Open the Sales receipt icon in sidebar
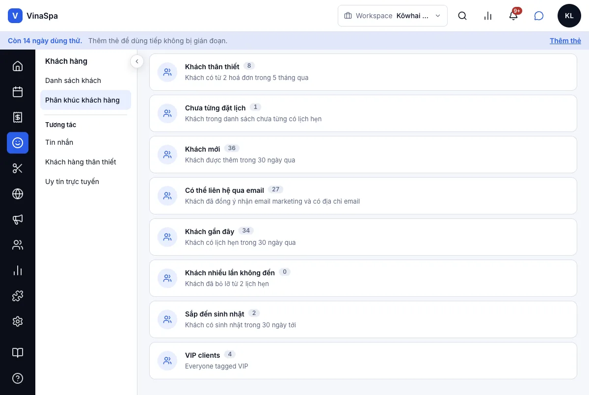Viewport: 589px width, 395px height. click(x=18, y=117)
